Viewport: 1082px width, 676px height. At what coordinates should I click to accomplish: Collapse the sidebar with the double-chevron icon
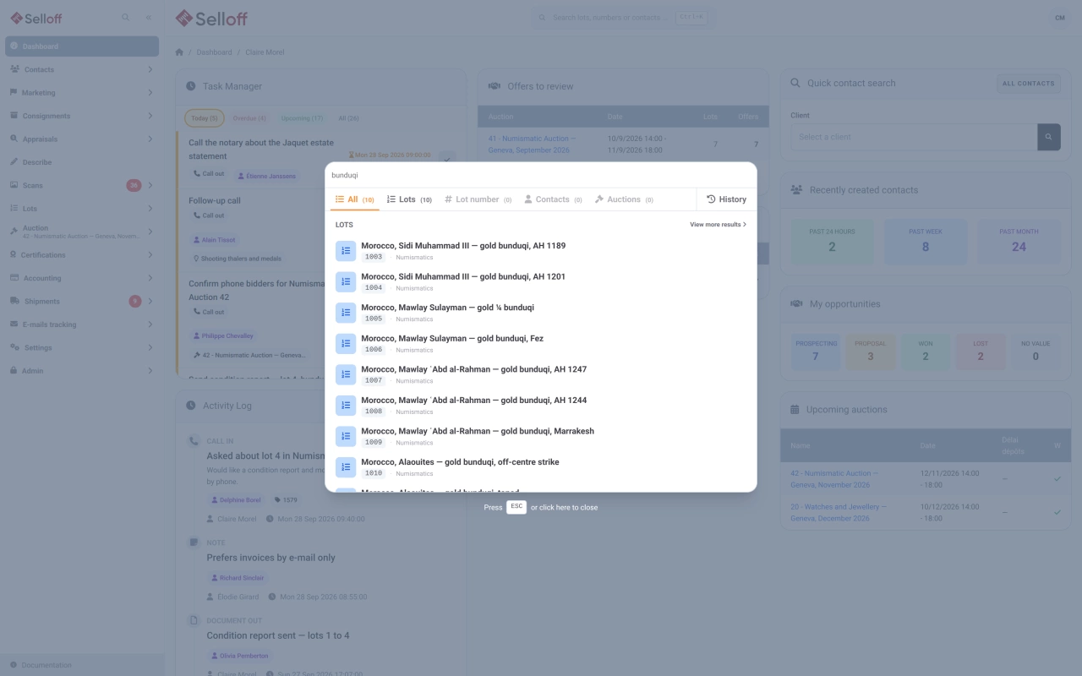pyautogui.click(x=149, y=17)
